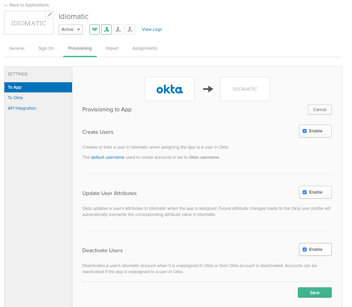Click the gray user-with-checkmark icon
Screen dimensions: 352x307
pos(130,29)
